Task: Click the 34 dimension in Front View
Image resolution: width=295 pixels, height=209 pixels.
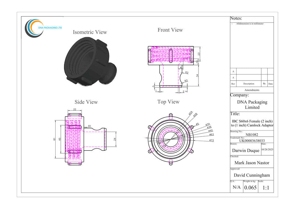Action: point(197,76)
